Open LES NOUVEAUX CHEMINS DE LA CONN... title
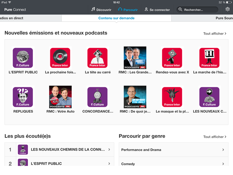The image size is (233, 175). [68, 150]
